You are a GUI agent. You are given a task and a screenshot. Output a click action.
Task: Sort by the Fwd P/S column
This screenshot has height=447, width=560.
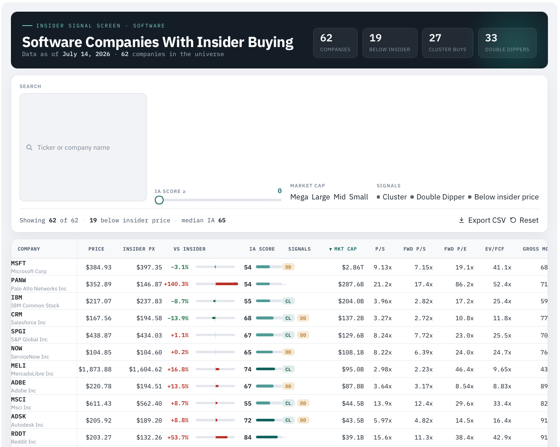point(415,249)
